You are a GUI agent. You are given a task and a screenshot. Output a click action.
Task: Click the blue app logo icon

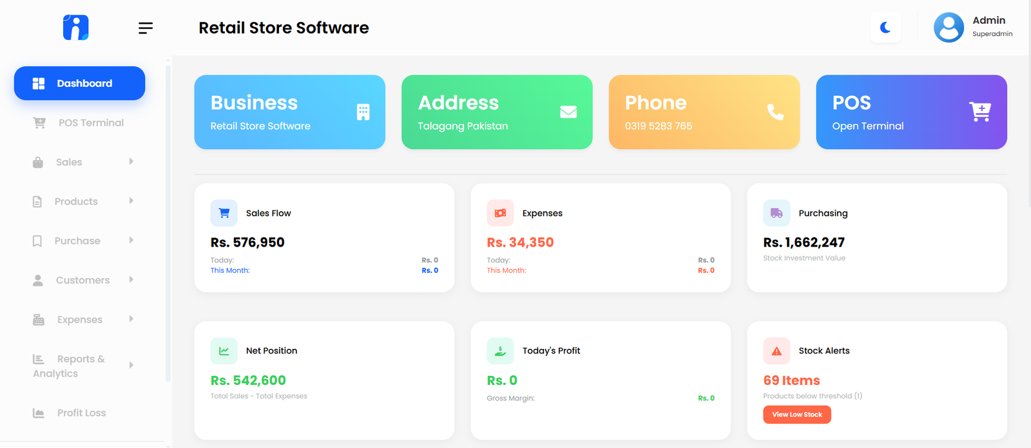75,28
